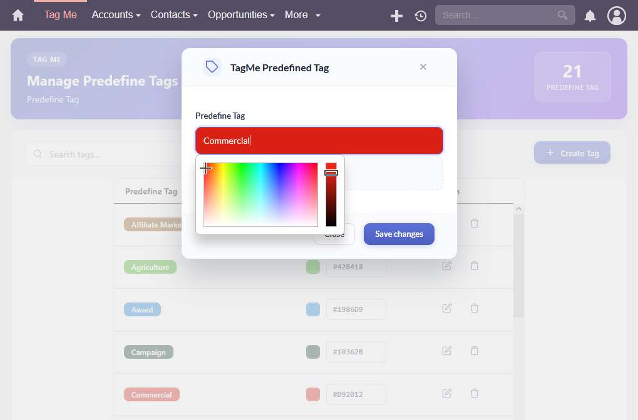Image resolution: width=638 pixels, height=420 pixels.
Task: Edit the Award tag
Action: click(447, 308)
